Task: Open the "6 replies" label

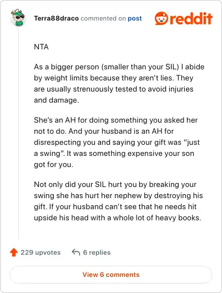Action: pyautogui.click(x=97, y=252)
